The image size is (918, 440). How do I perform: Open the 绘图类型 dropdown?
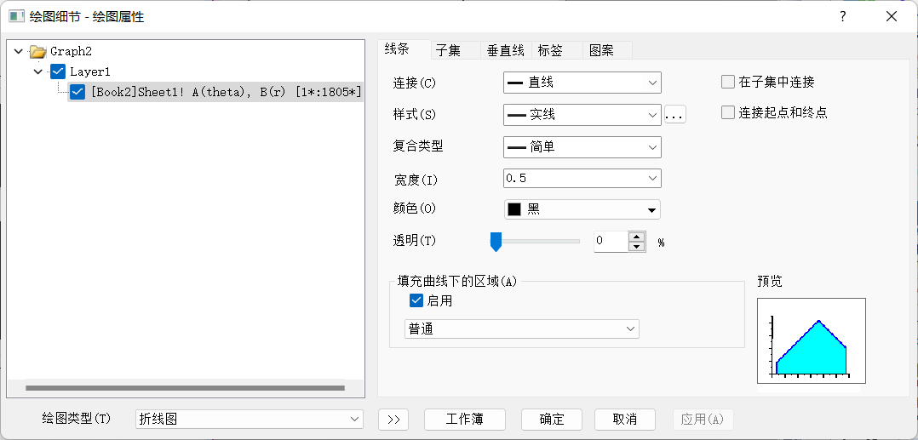click(250, 420)
